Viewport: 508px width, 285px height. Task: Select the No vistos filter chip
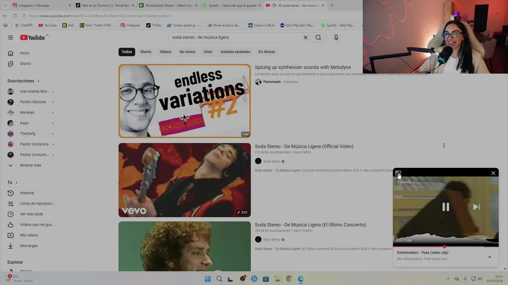click(x=187, y=52)
